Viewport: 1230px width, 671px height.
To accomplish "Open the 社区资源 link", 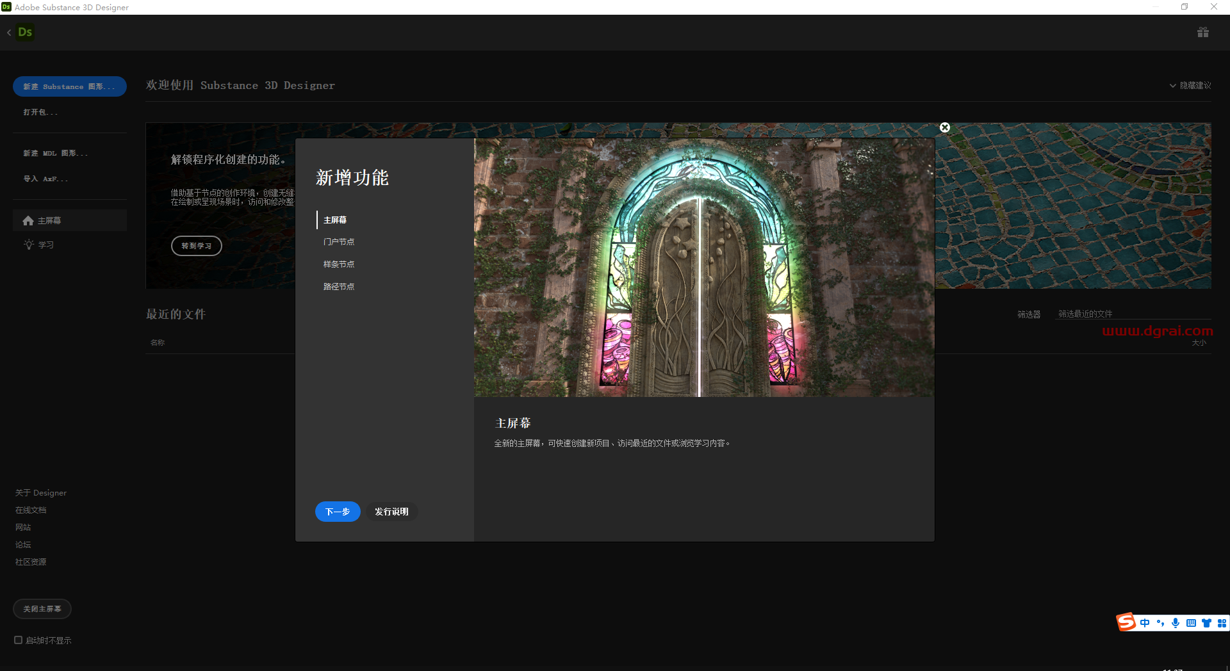I will pyautogui.click(x=31, y=562).
